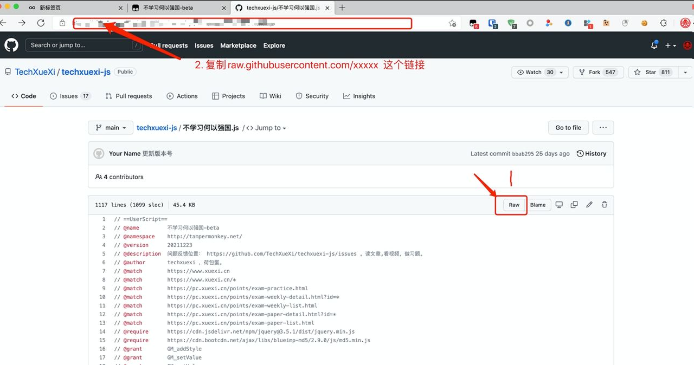Open the three-dots more options button
Screen dimensions: 694x365
coord(603,128)
